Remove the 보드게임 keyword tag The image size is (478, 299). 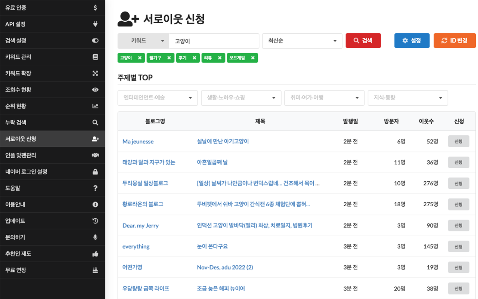click(253, 58)
